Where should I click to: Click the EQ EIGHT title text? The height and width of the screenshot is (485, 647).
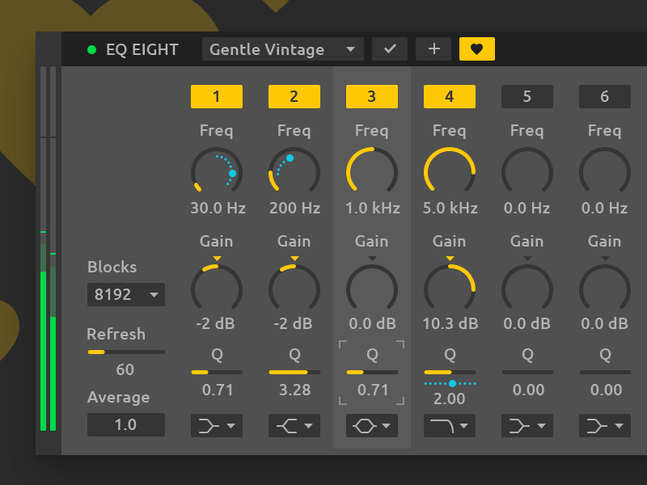(144, 48)
